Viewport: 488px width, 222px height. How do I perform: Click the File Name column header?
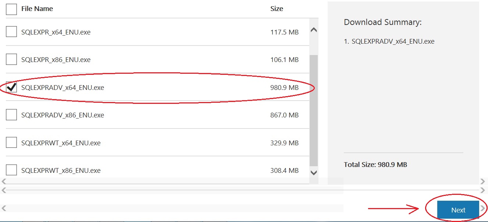point(37,8)
